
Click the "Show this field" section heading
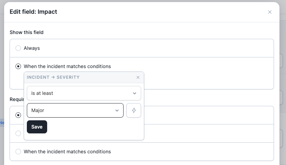coord(27,32)
